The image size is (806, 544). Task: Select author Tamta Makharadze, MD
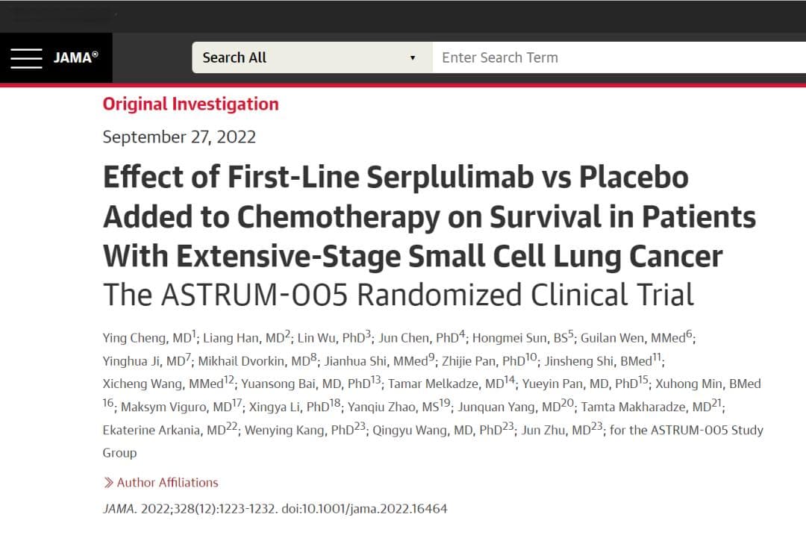click(x=646, y=407)
